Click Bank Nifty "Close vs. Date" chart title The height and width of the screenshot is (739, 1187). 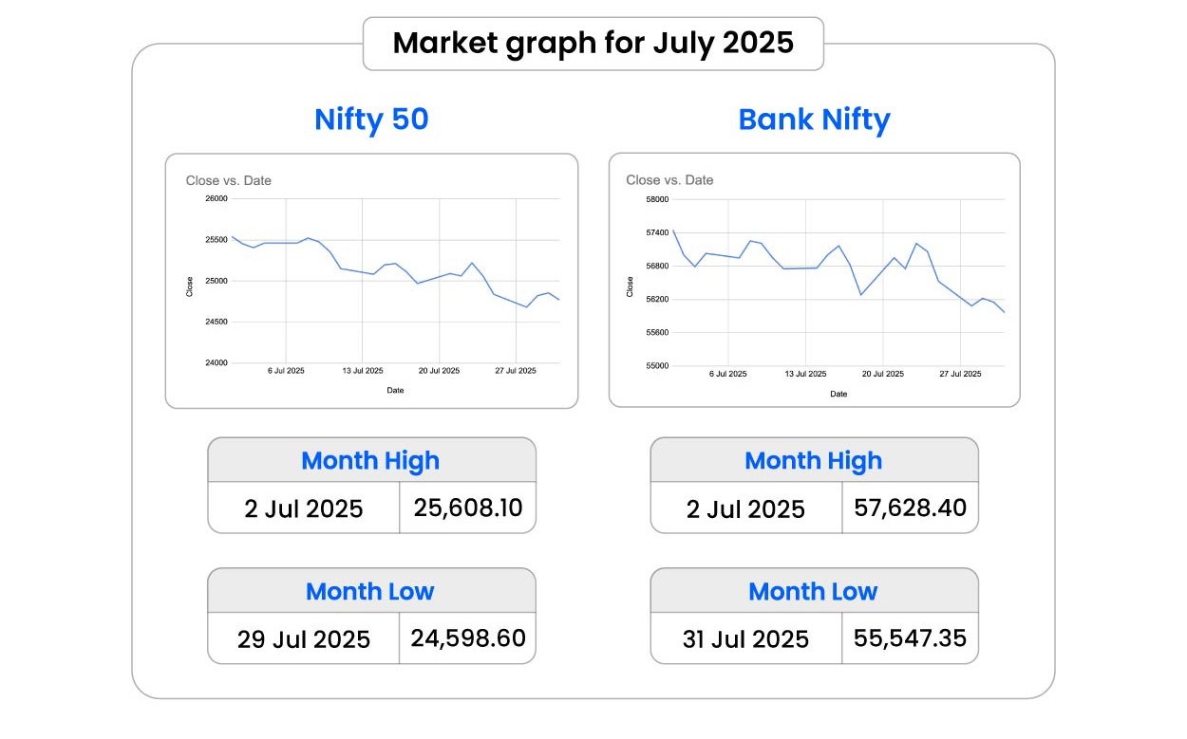[x=669, y=180]
